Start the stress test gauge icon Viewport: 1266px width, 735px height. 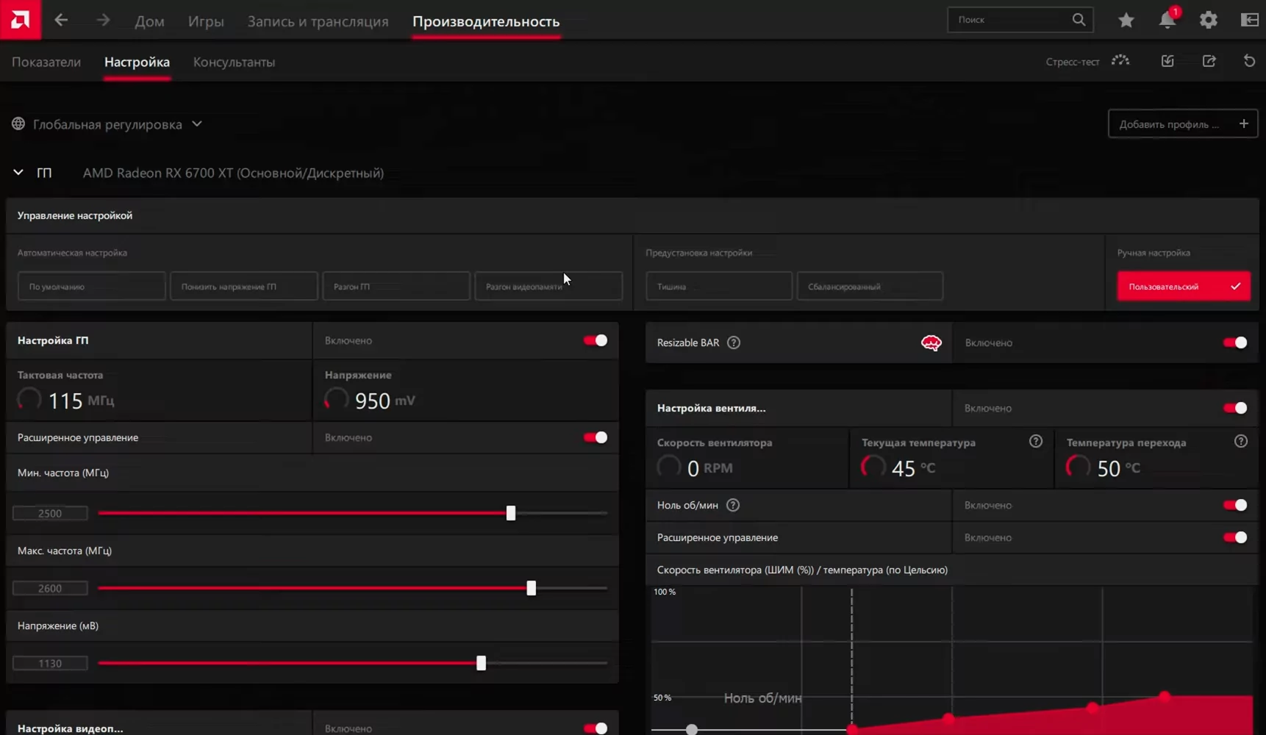tap(1120, 61)
